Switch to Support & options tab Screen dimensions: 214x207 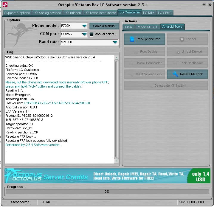[17, 13]
